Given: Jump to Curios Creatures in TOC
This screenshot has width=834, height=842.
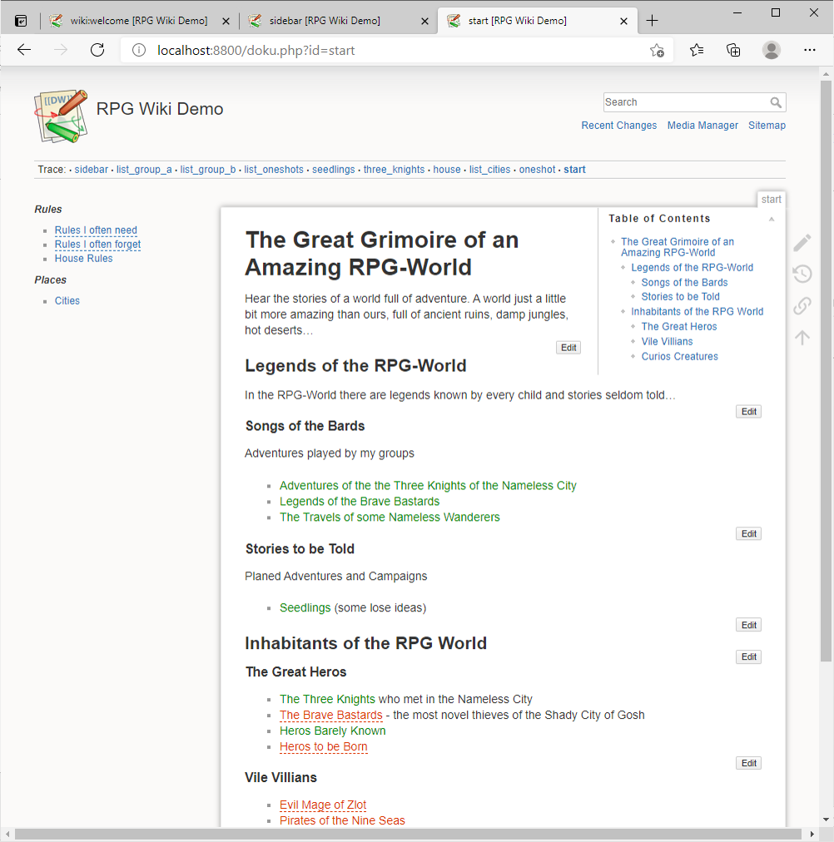Looking at the screenshot, I should pos(679,357).
